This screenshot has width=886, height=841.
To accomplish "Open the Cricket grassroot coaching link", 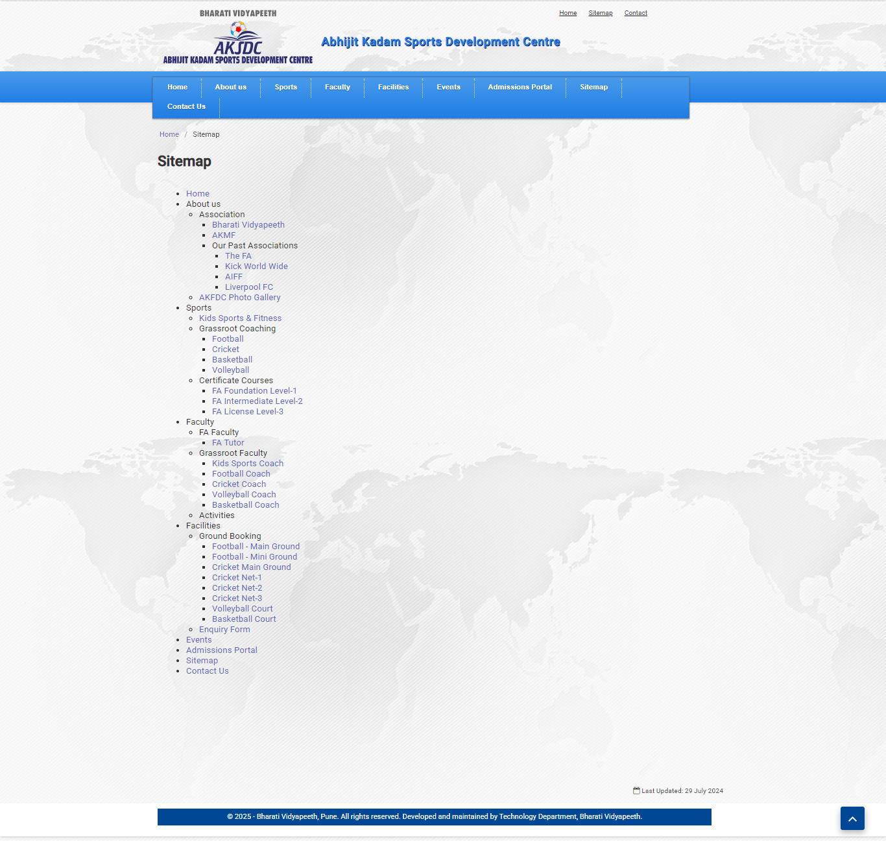I will pos(226,349).
